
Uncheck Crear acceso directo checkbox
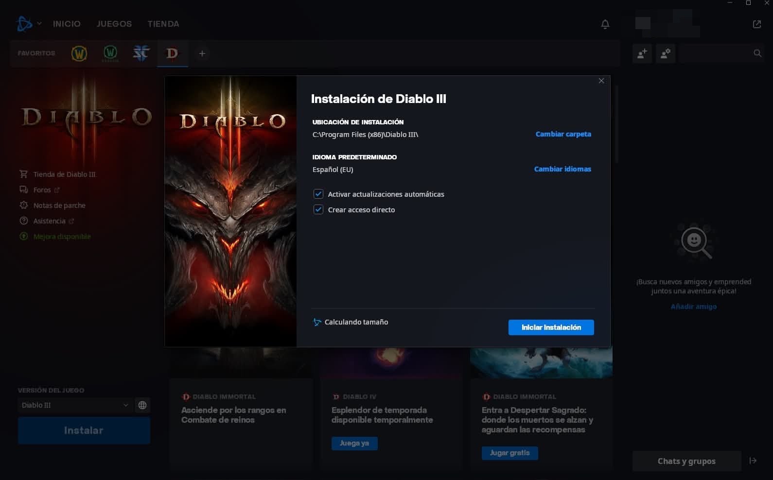318,210
